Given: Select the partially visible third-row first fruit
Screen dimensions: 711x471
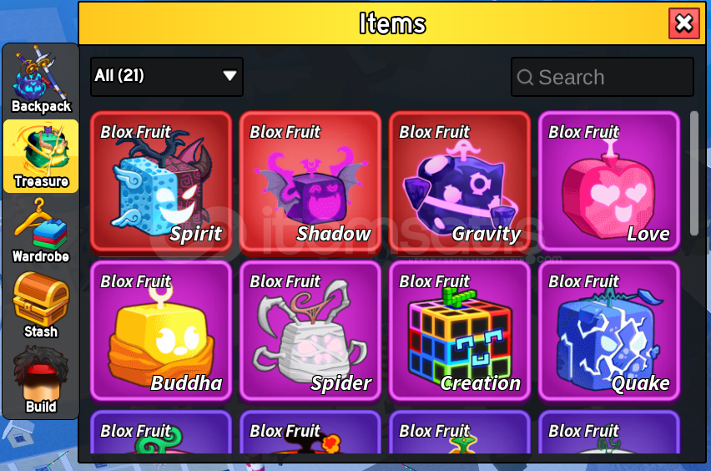Looking at the screenshot, I should point(161,432).
